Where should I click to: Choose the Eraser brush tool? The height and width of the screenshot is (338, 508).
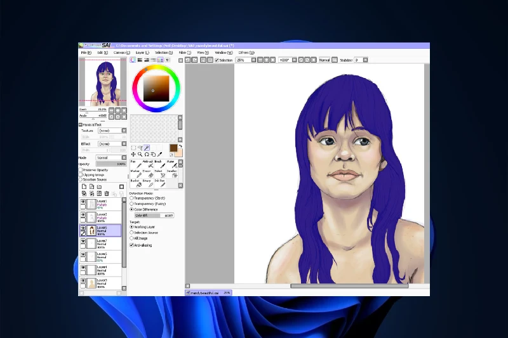tap(149, 173)
